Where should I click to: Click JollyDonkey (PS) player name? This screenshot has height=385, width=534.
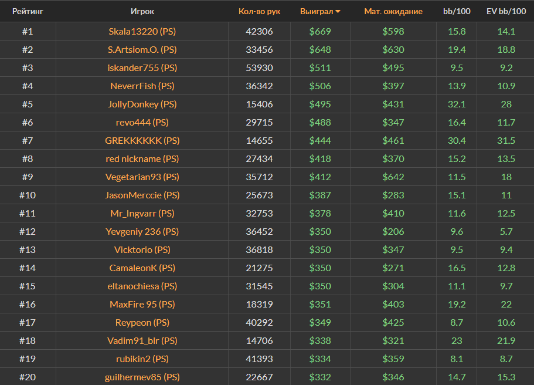[x=142, y=104]
